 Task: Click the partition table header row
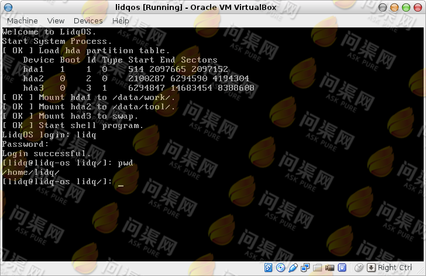coord(121,60)
